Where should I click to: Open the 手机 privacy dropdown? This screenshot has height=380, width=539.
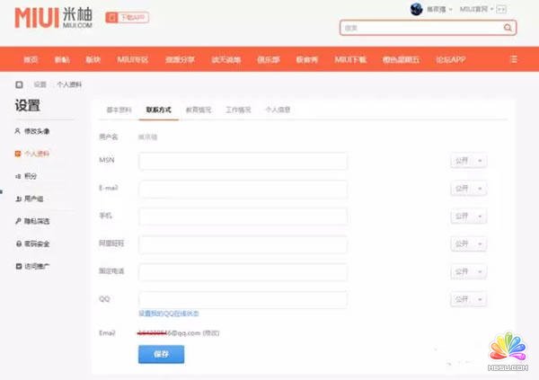coord(468,217)
